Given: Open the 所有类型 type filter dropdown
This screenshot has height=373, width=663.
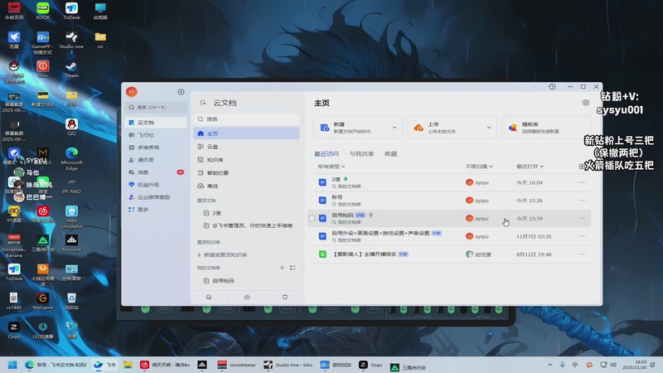Looking at the screenshot, I should 331,167.
